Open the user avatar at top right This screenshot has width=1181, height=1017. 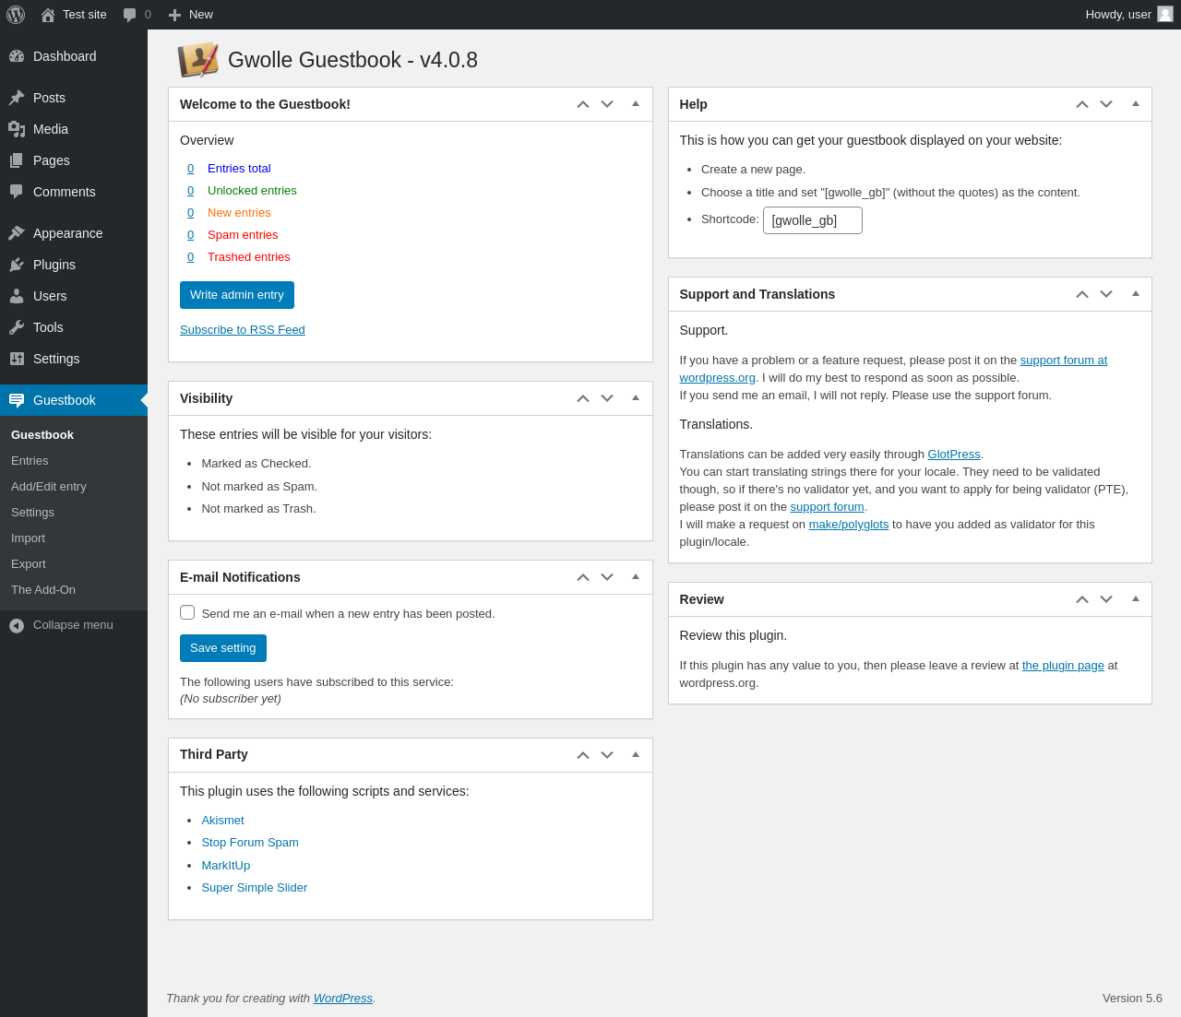(x=1165, y=14)
